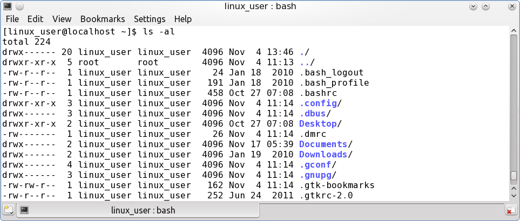Image resolution: width=520 pixels, height=221 pixels.
Task: Click the terminal icon in the title bar
Action: point(8,6)
